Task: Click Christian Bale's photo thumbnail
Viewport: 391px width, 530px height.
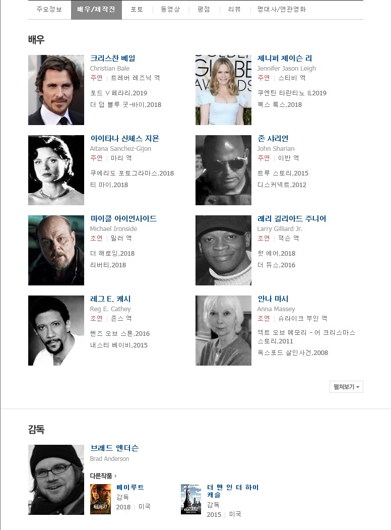Action: (x=56, y=90)
